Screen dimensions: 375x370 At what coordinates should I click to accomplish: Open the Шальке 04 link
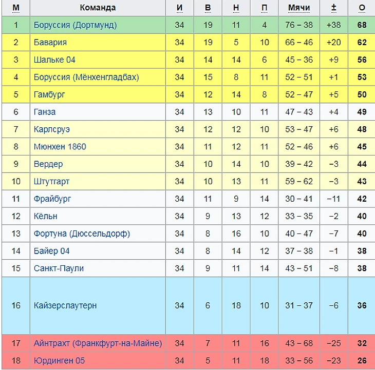54,60
